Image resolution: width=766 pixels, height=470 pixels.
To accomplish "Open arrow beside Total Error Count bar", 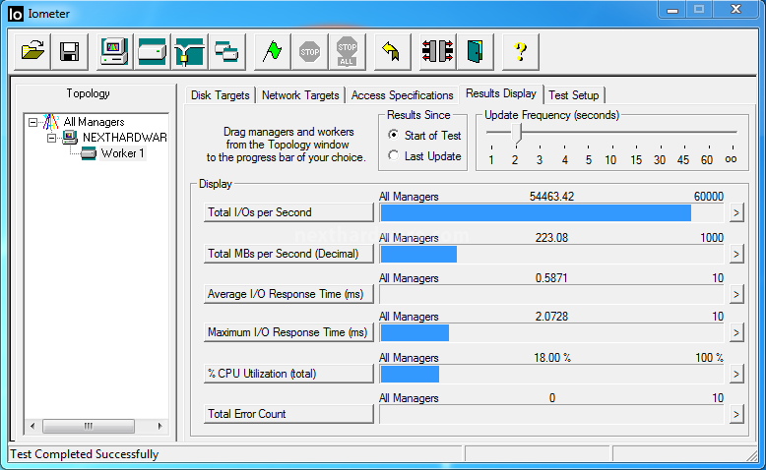I will click(736, 415).
